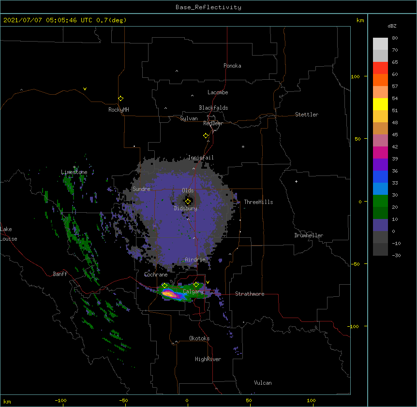Click the dBZ legend heading

click(x=392, y=26)
